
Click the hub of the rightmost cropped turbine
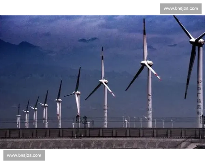pos(197,42)
